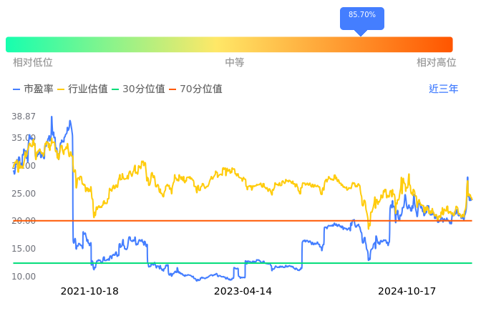This screenshot has width=491, height=316.
Task: Select the 中等 label under the bar
Action: coord(235,63)
